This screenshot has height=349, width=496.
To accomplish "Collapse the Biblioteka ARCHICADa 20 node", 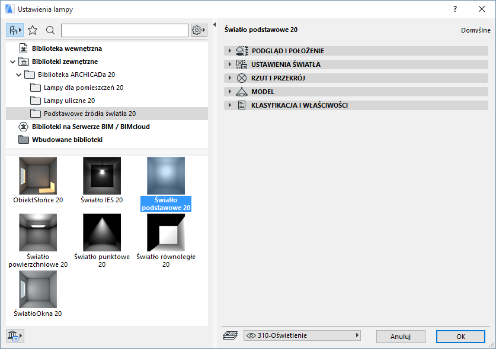I will pyautogui.click(x=19, y=74).
